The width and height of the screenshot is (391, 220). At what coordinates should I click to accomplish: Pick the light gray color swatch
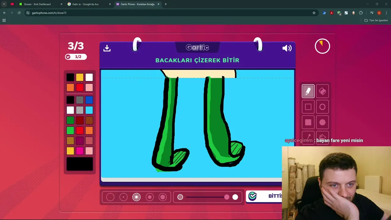click(x=79, y=110)
